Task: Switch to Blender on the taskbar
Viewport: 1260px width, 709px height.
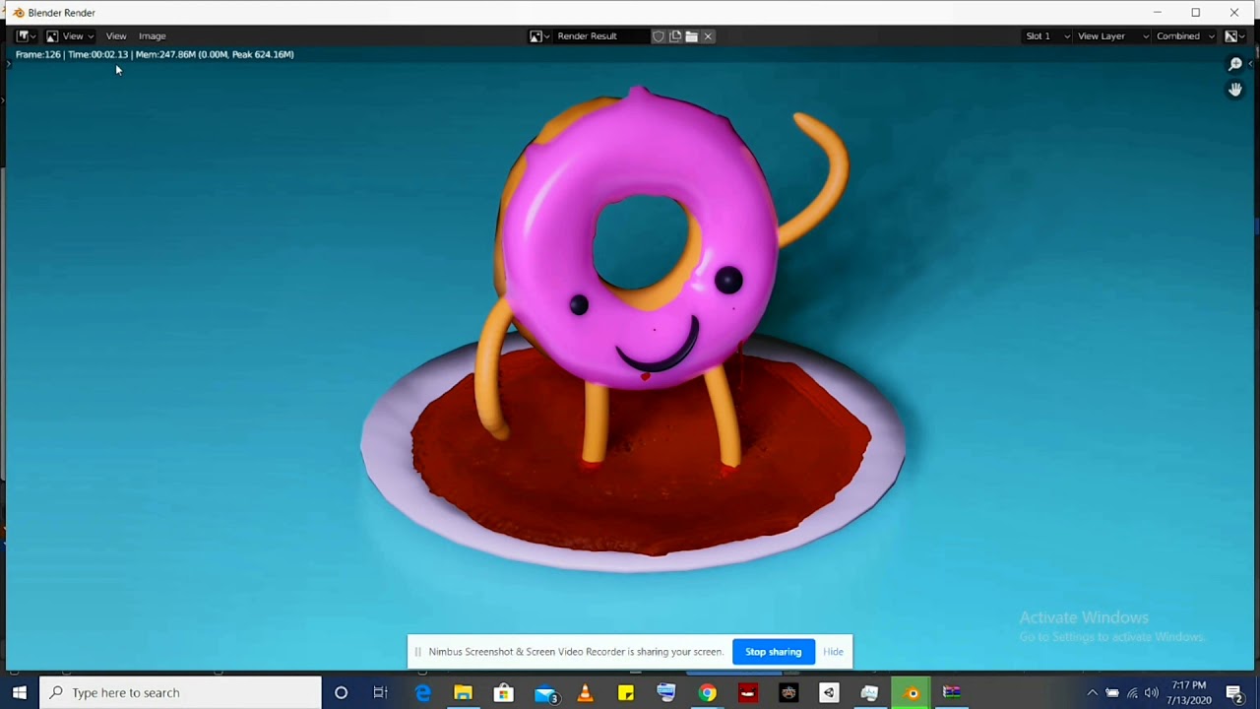Action: click(912, 692)
